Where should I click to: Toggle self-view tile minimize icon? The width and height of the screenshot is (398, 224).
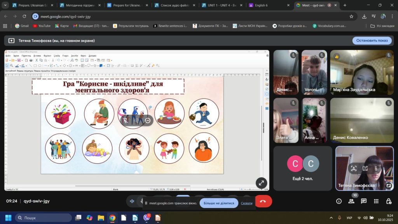tap(388, 185)
